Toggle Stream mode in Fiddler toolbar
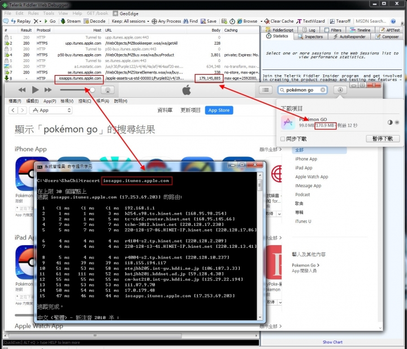This screenshot has height=349, width=407. click(71, 21)
